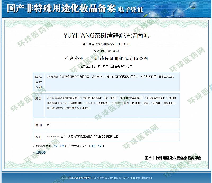Click the 生产许可证号 粤妆20160256 text

157,77
